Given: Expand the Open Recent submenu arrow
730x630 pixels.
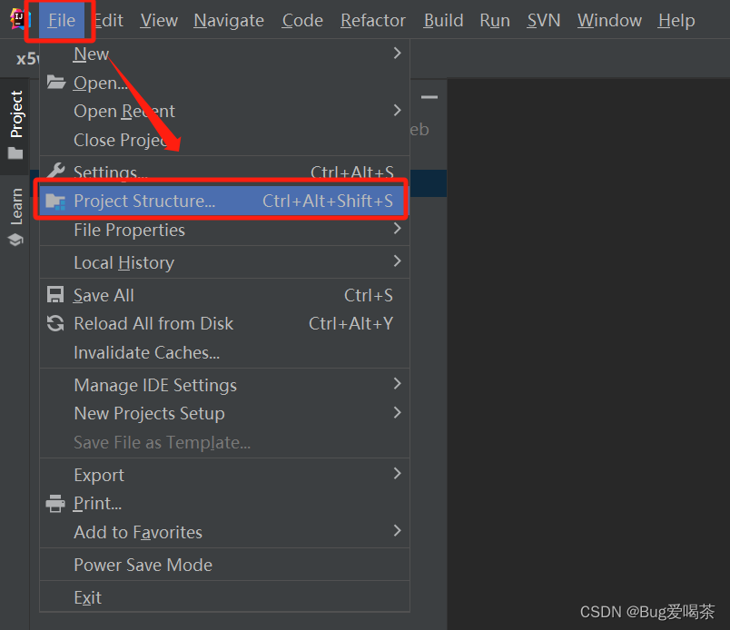Looking at the screenshot, I should 397,111.
